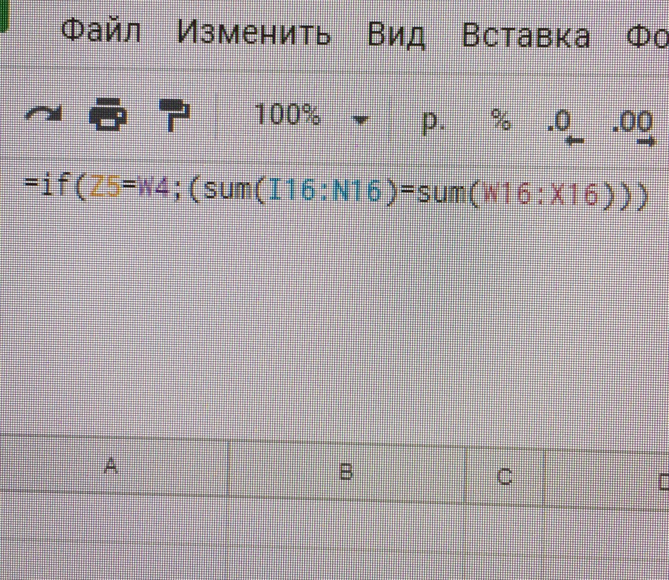Open the Вставка menu
This screenshot has width=669, height=580.
(526, 36)
